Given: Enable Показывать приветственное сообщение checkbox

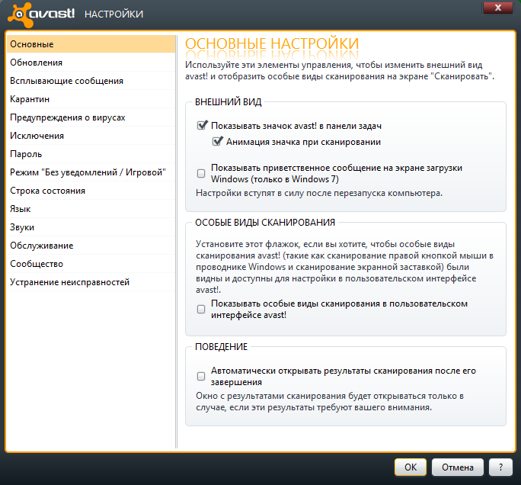Looking at the screenshot, I should [201, 173].
